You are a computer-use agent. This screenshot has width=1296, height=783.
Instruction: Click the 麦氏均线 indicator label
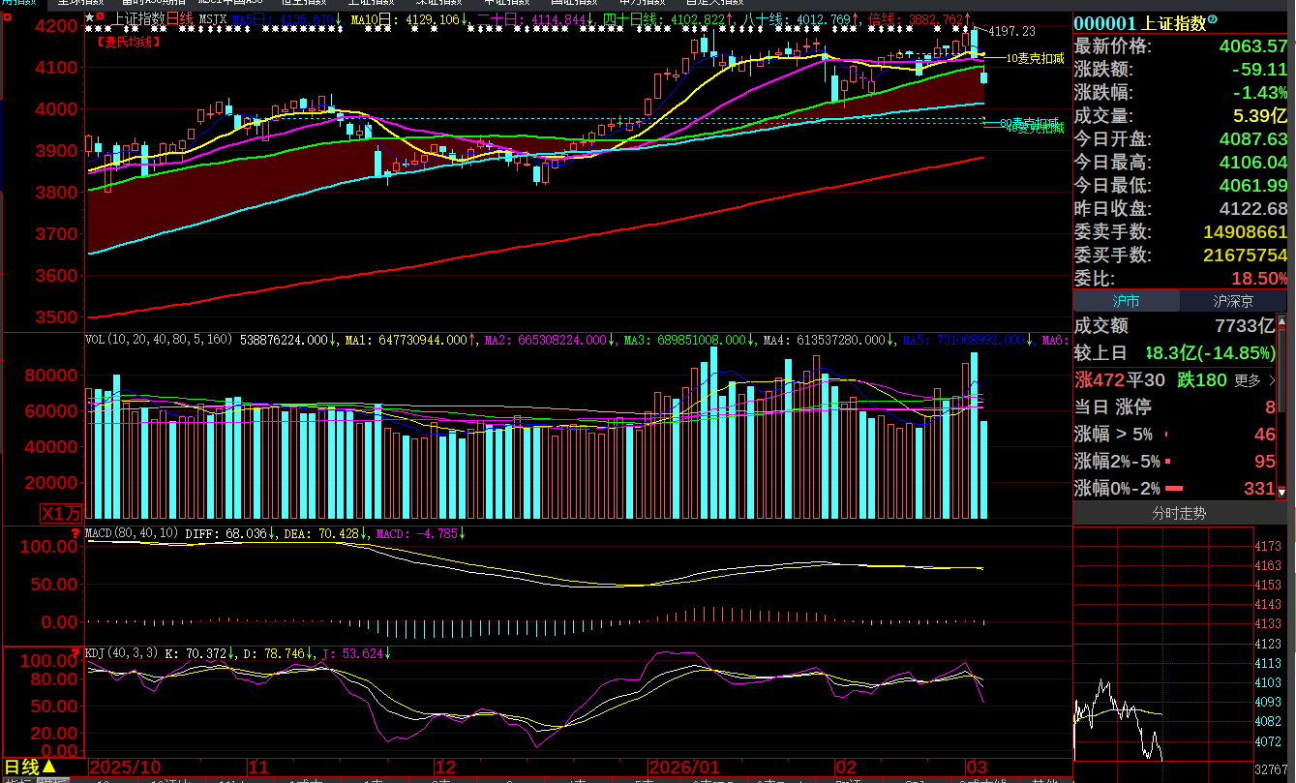[x=128, y=42]
